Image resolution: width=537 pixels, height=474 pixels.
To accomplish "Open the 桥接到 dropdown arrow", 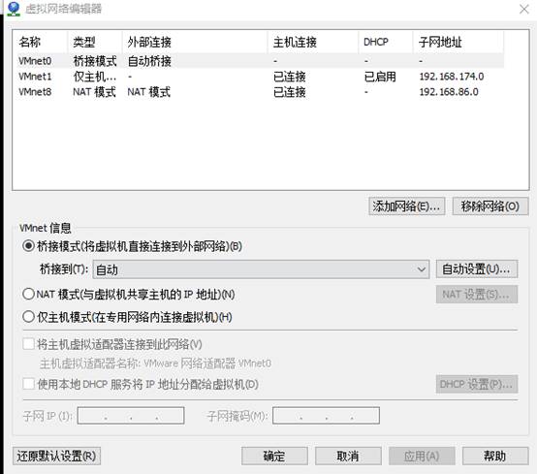I will [422, 269].
